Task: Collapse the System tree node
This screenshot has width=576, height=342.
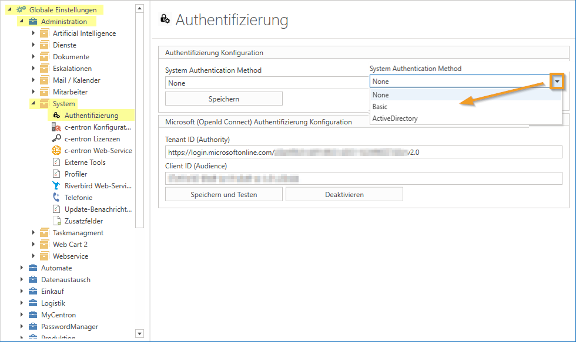Action: point(34,104)
